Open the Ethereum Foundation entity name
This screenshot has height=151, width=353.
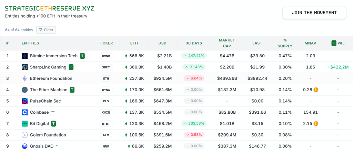(x=51, y=78)
